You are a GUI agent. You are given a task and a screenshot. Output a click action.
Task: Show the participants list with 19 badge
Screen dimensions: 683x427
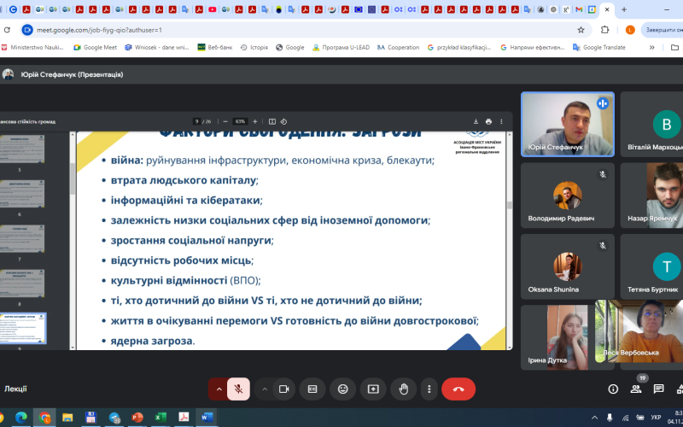[636, 389]
